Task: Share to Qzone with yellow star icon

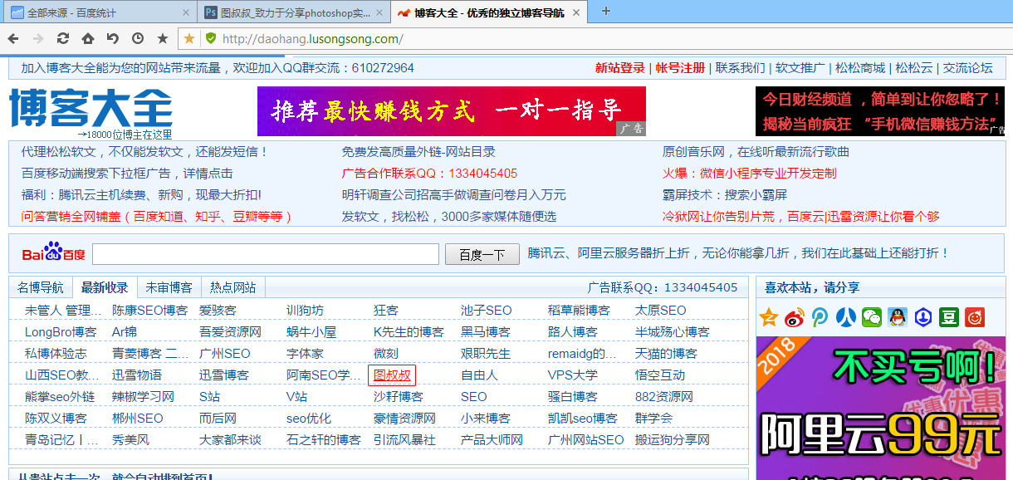Action: coord(769,316)
